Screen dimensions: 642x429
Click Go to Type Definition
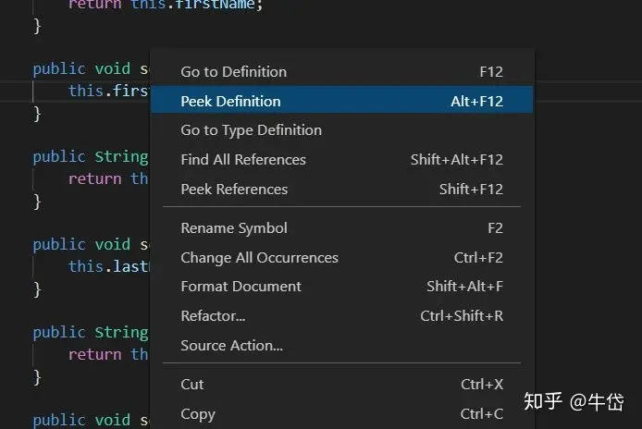pos(252,130)
